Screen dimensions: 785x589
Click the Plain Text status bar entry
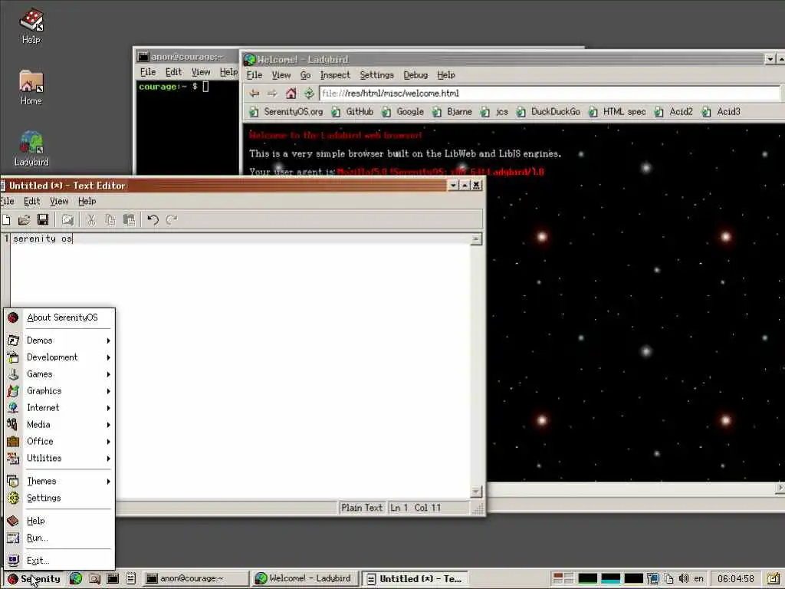(x=362, y=508)
